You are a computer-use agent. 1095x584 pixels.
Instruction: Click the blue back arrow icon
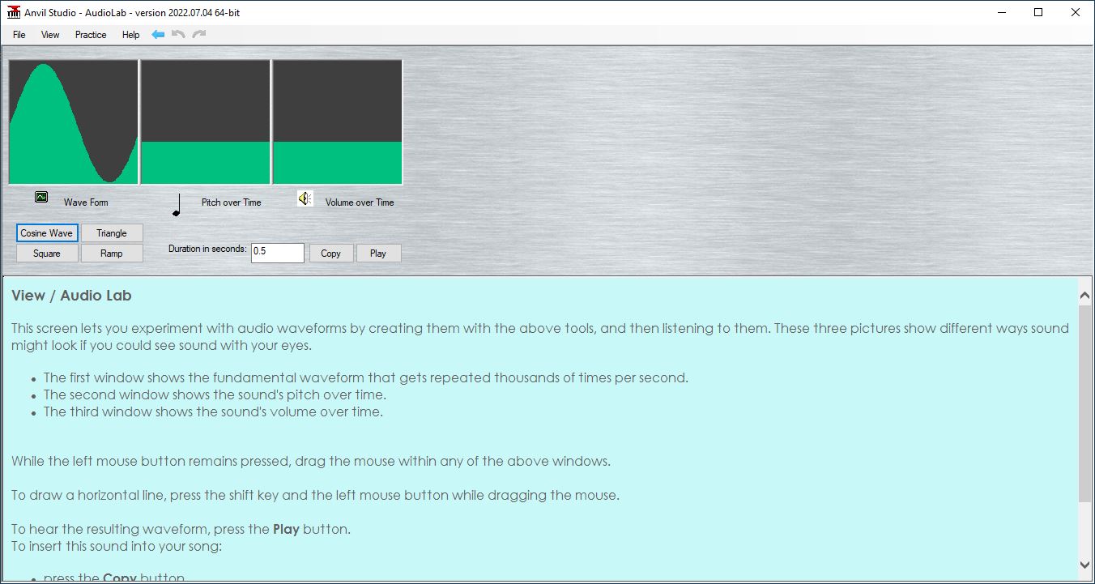coord(158,34)
